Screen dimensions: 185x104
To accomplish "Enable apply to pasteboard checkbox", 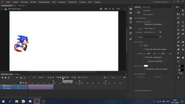I will point(145,69).
